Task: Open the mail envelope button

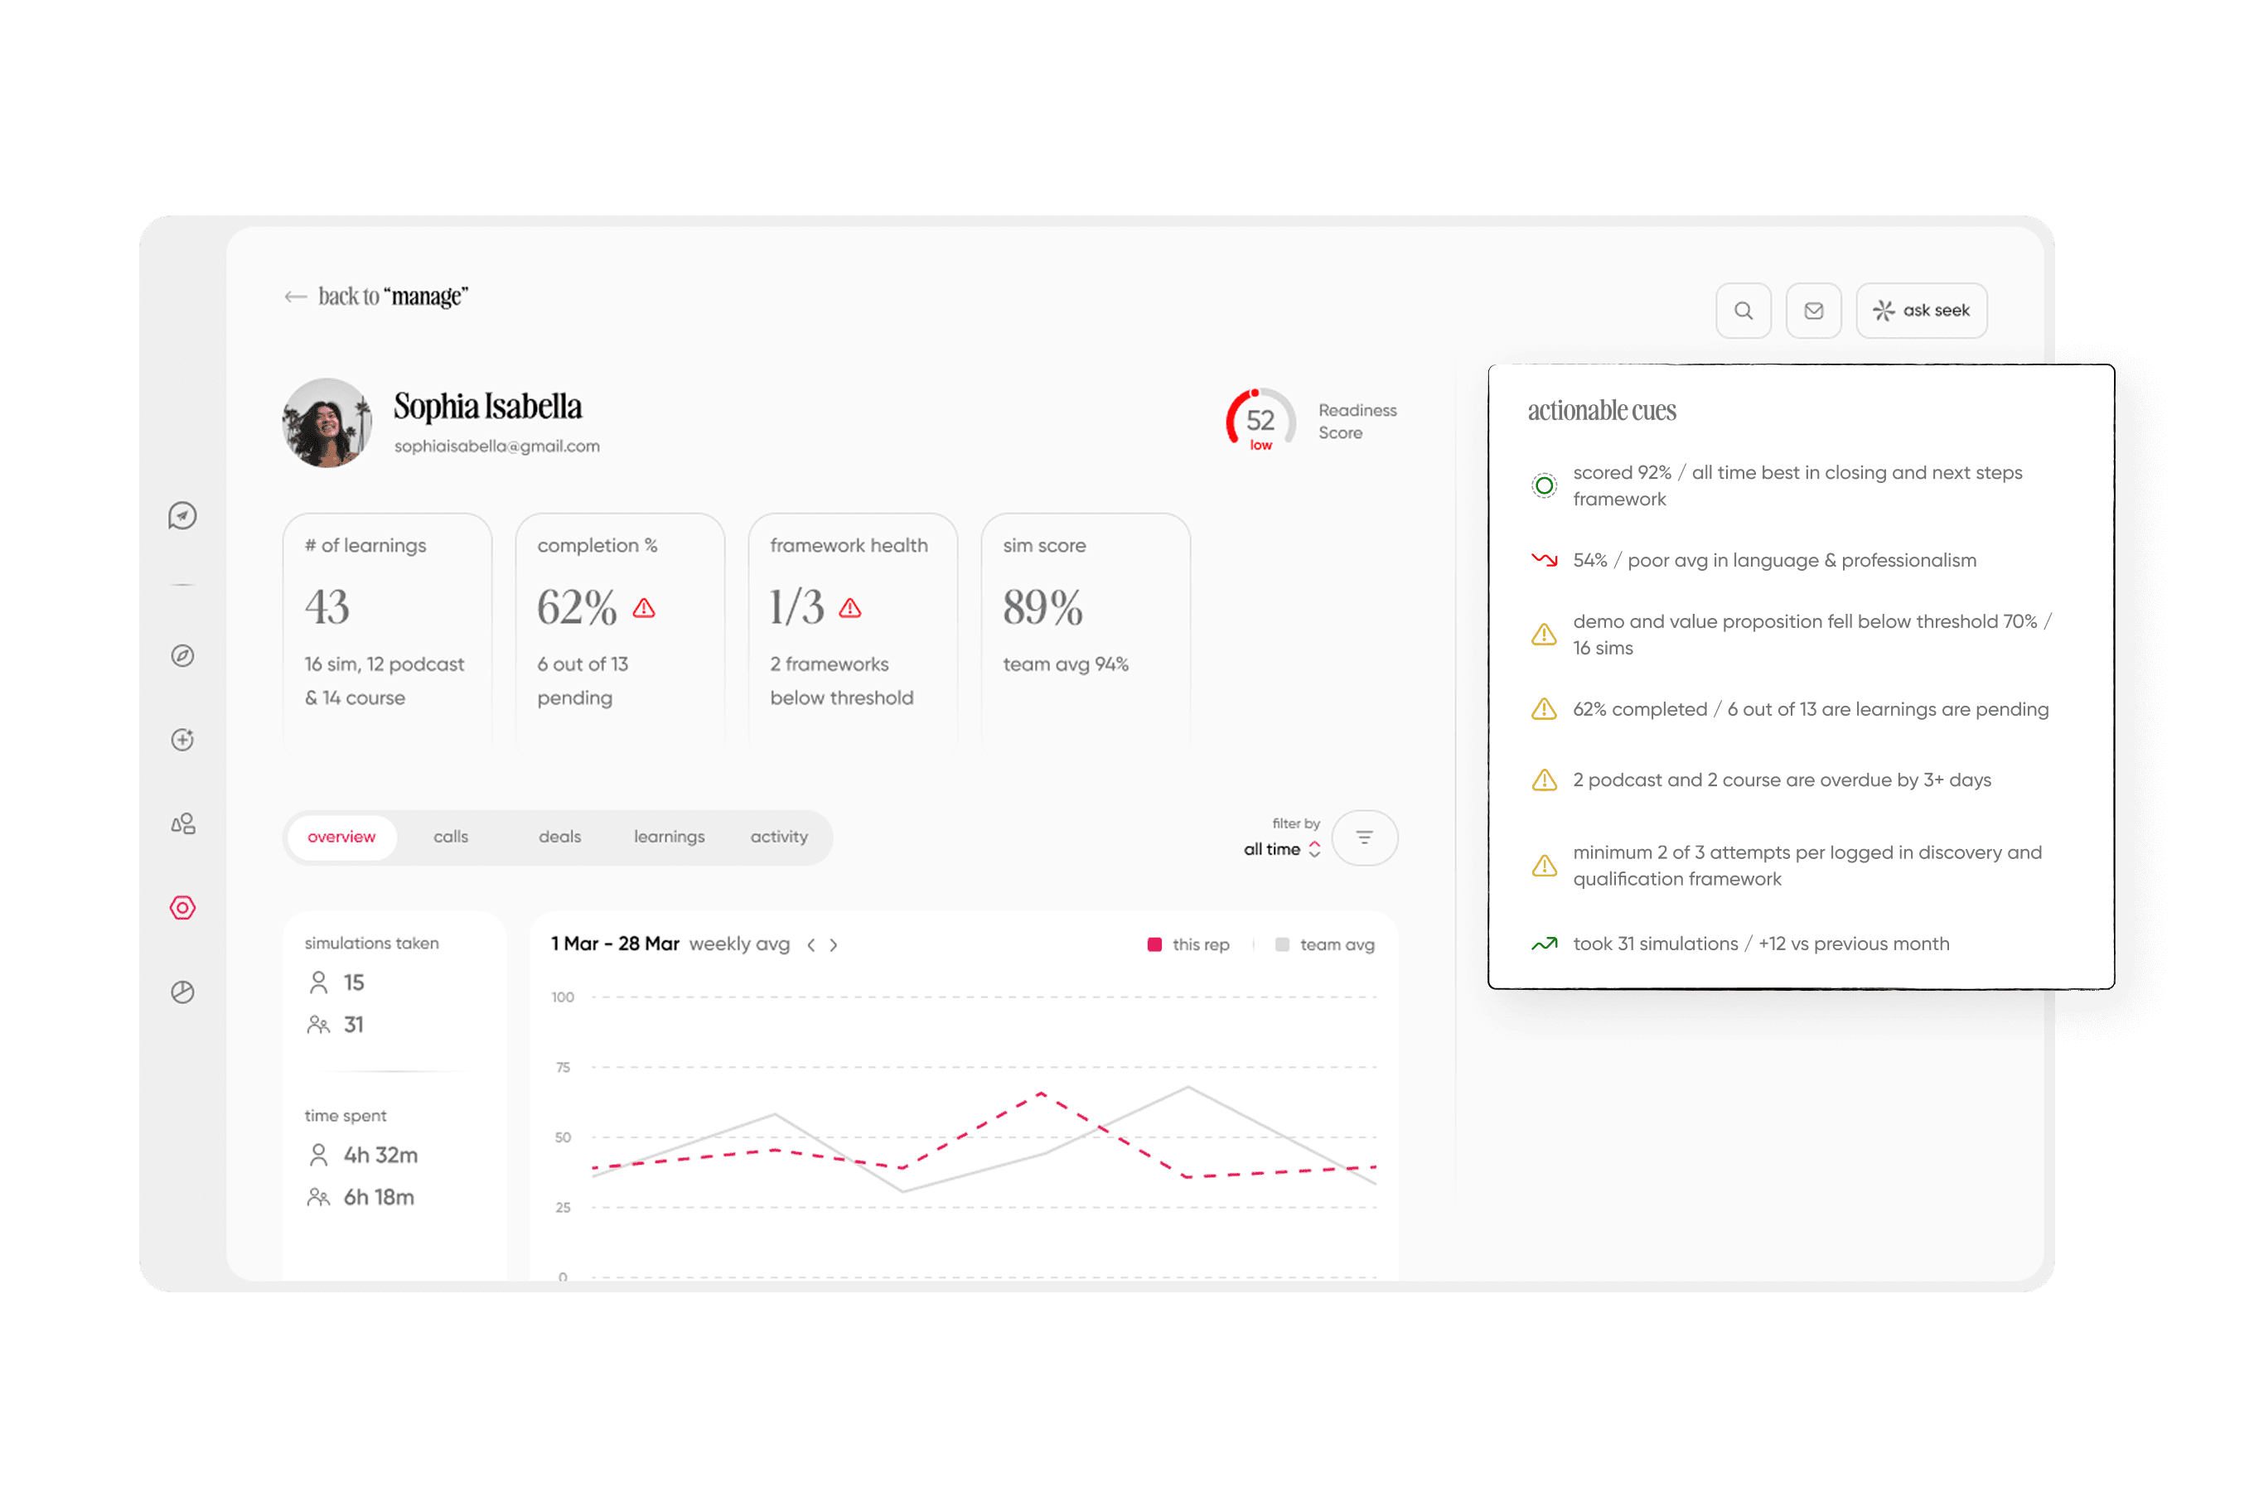Action: point(1813,311)
